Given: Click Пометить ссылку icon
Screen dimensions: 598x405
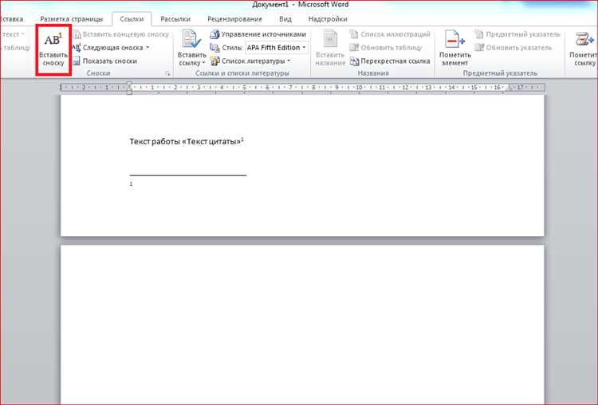Looking at the screenshot, I should (584, 39).
